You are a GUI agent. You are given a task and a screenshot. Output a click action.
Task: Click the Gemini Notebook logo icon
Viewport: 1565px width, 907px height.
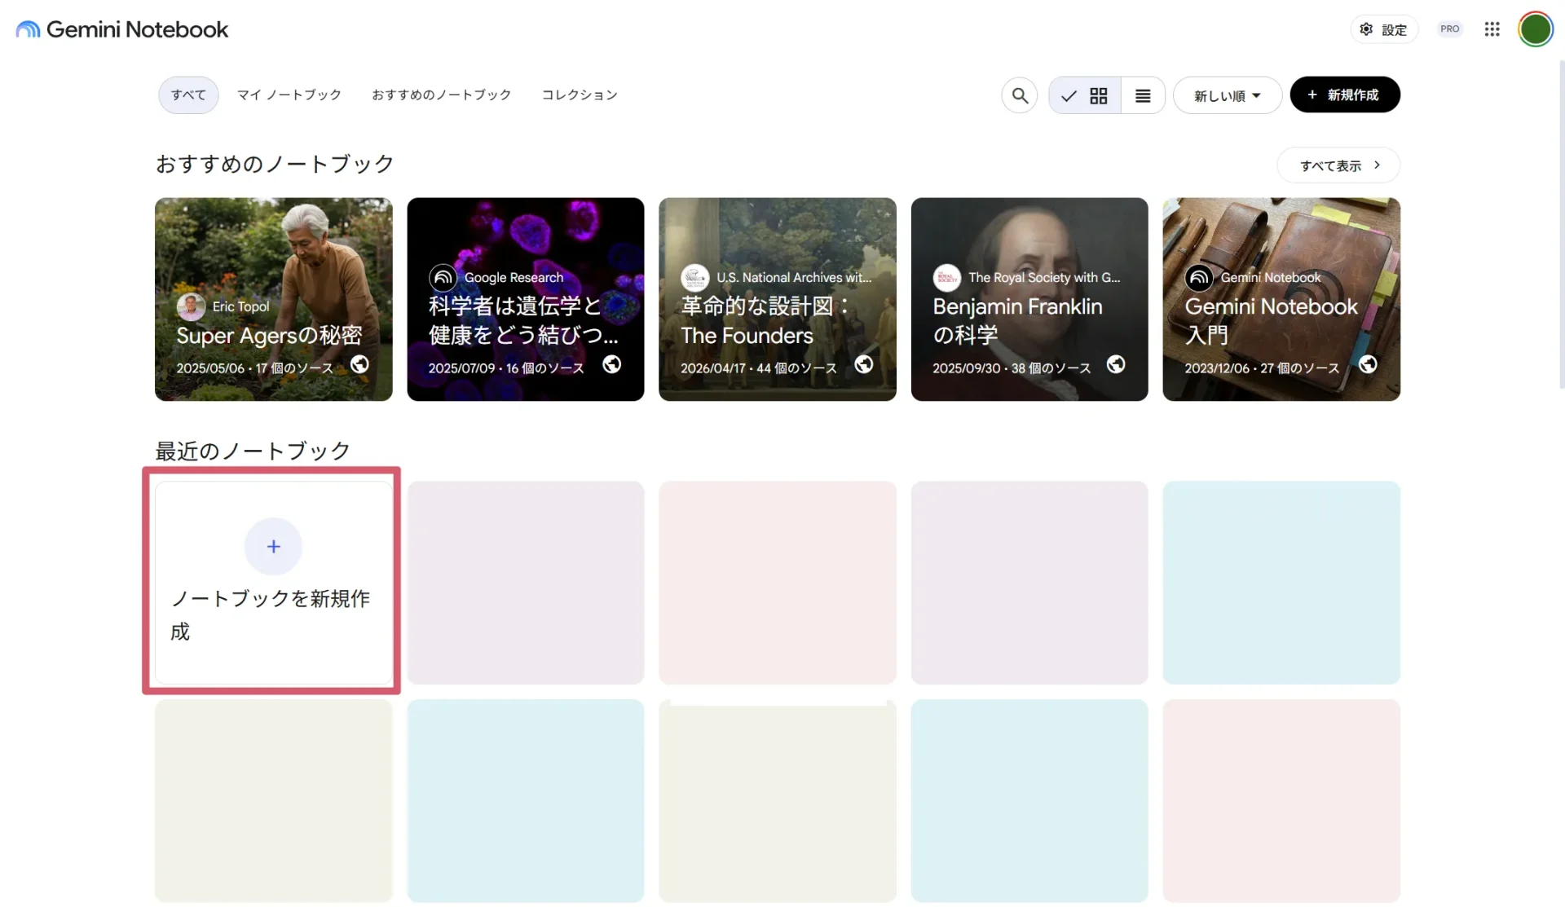point(28,29)
